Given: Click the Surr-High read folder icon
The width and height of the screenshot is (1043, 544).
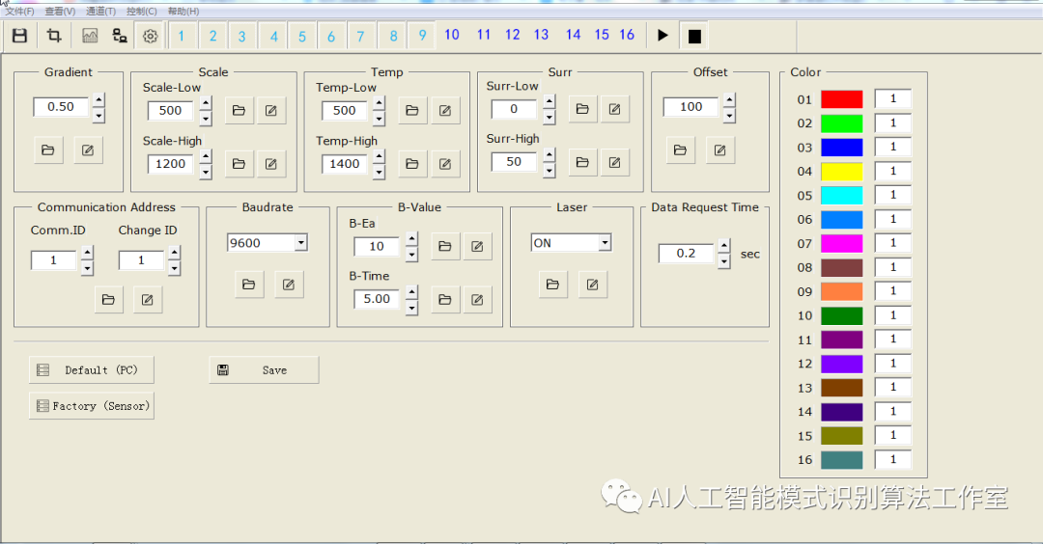Looking at the screenshot, I should click(x=582, y=162).
